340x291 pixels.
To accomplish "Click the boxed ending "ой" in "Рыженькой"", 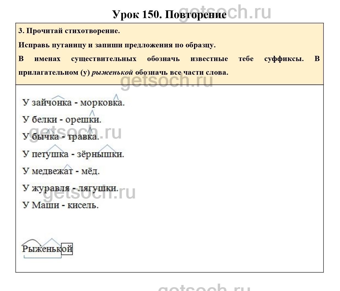I will (67, 249).
